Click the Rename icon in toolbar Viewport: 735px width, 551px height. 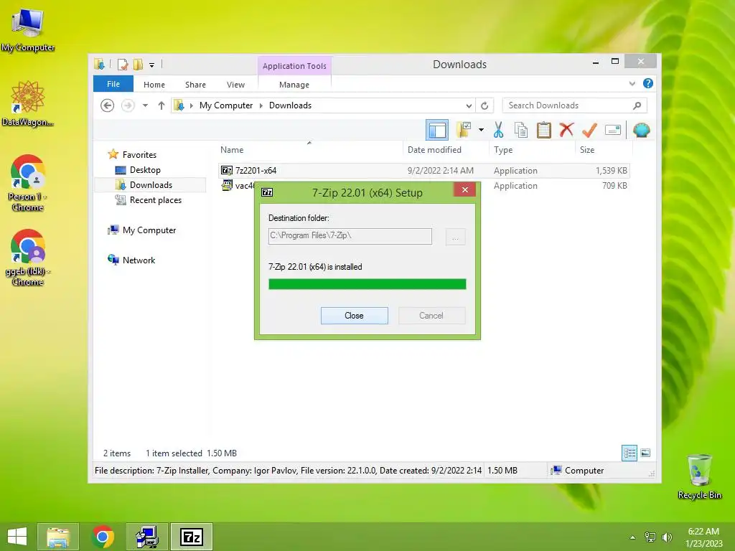[x=613, y=130]
